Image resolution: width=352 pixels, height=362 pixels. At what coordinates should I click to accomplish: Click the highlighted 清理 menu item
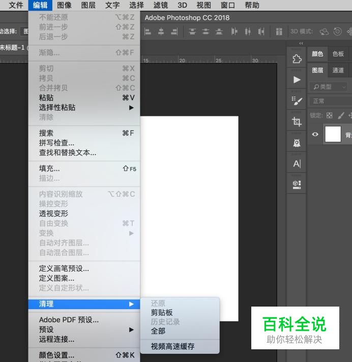pos(84,304)
